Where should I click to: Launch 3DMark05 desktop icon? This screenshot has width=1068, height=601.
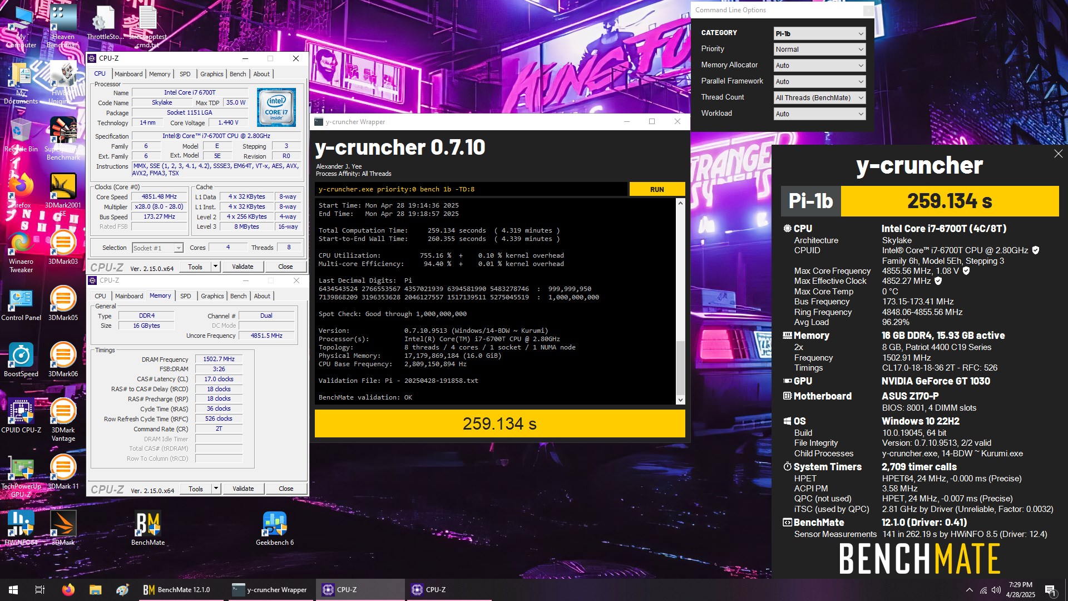(63, 303)
